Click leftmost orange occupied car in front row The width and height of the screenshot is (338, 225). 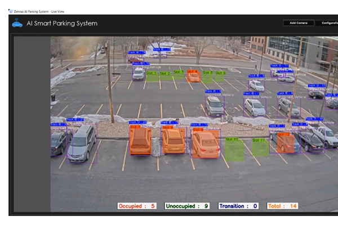point(140,140)
